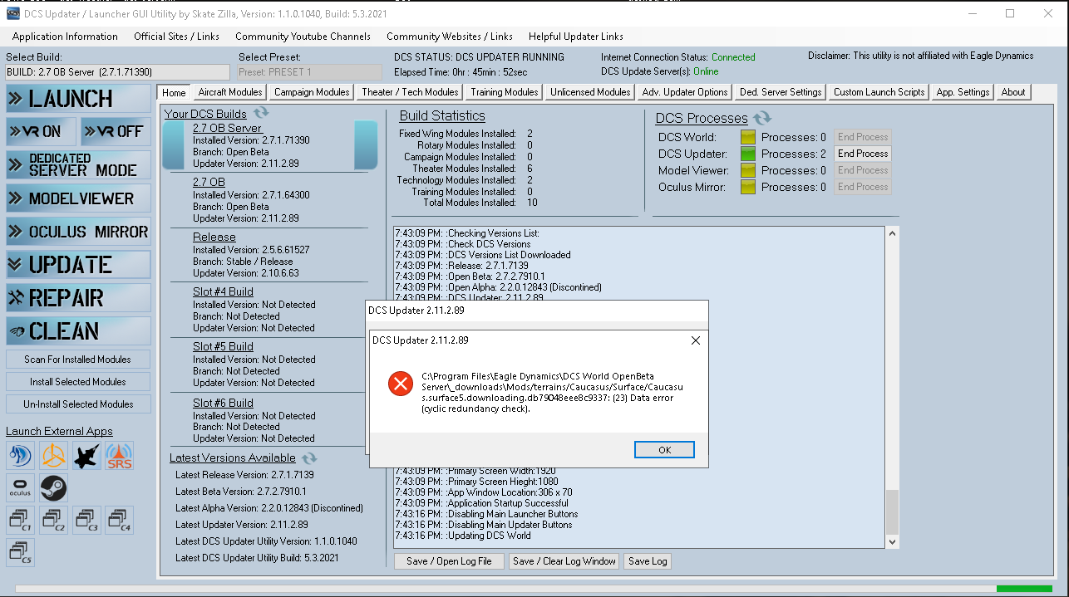Click Install Selected Modules

78,382
